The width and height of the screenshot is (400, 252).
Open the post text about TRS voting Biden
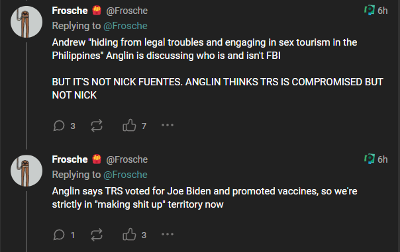pos(205,198)
